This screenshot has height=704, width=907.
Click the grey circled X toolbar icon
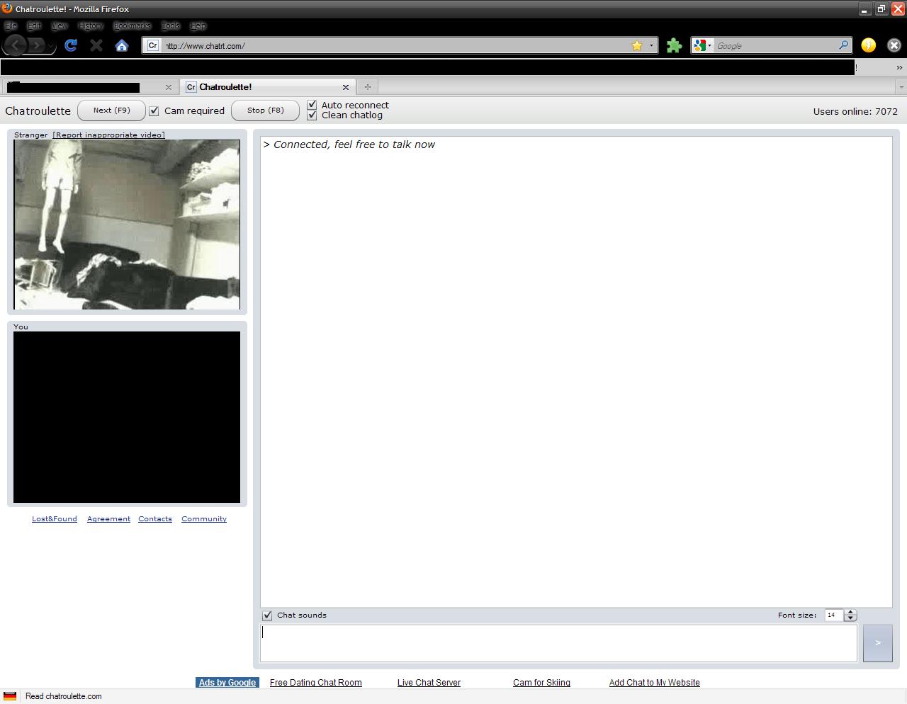click(894, 45)
